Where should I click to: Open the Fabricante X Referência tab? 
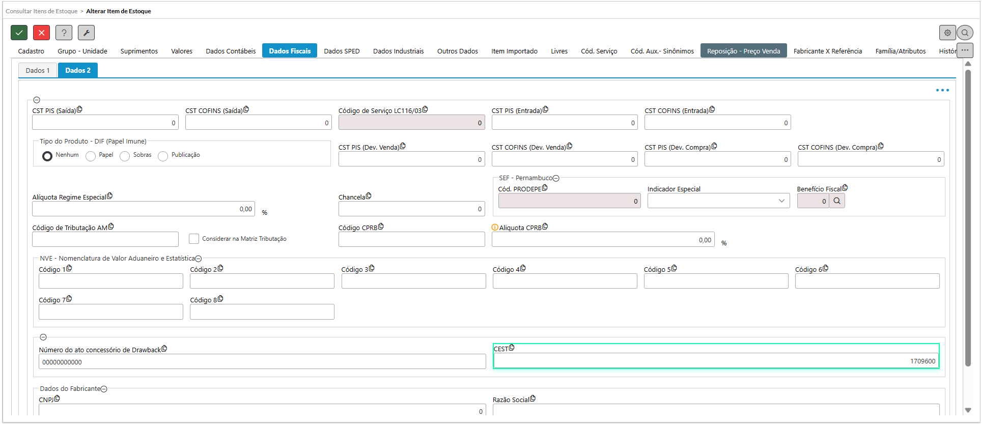828,51
